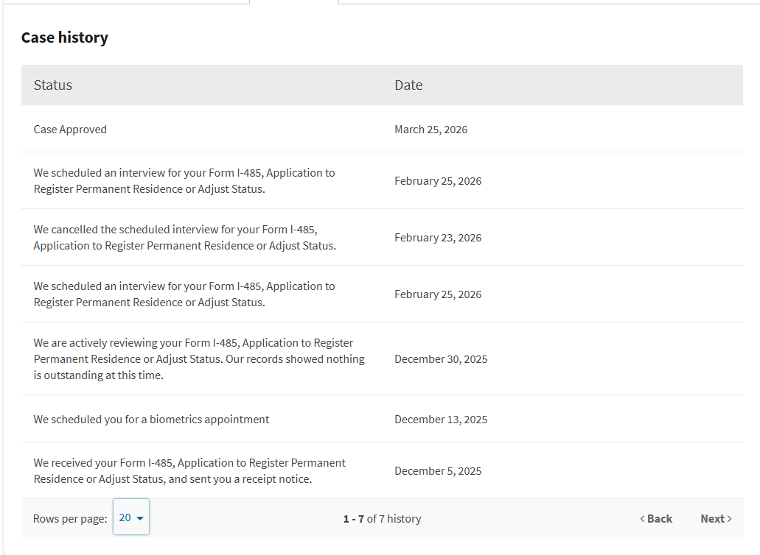Select the Case Approved status entry
Viewport: 760px width, 555px height.
[70, 130]
